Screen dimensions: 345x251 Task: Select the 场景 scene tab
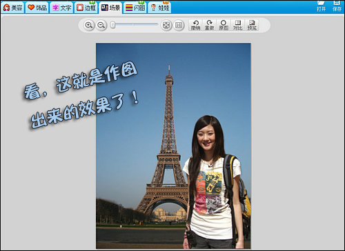click(110, 8)
